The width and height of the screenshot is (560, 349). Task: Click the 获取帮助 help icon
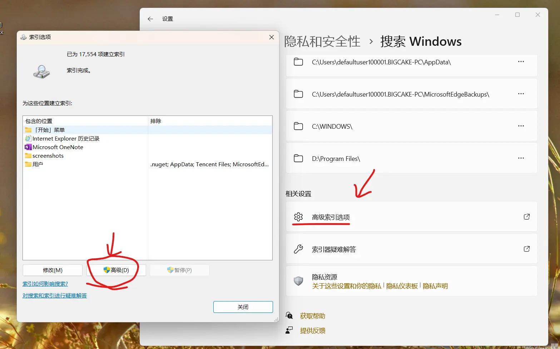[x=289, y=316]
